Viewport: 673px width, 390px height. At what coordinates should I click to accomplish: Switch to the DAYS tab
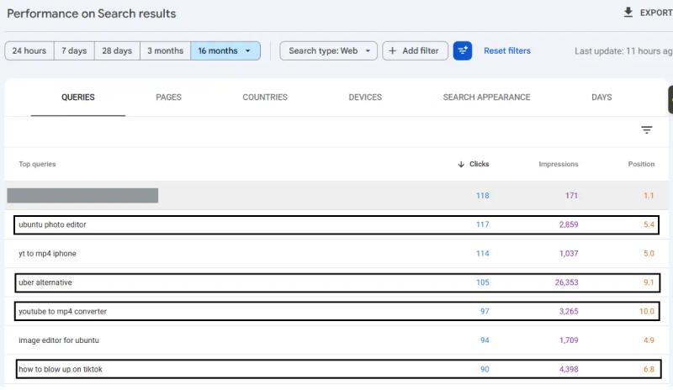(601, 97)
